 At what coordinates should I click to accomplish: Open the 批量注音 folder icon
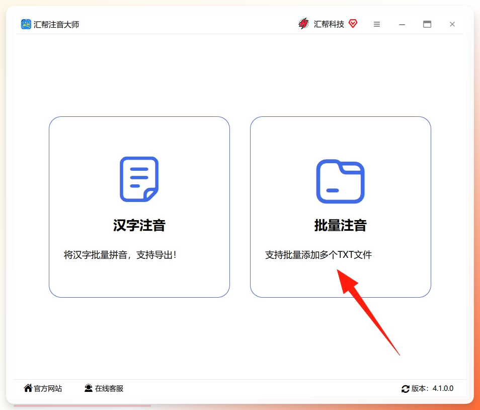[340, 181]
